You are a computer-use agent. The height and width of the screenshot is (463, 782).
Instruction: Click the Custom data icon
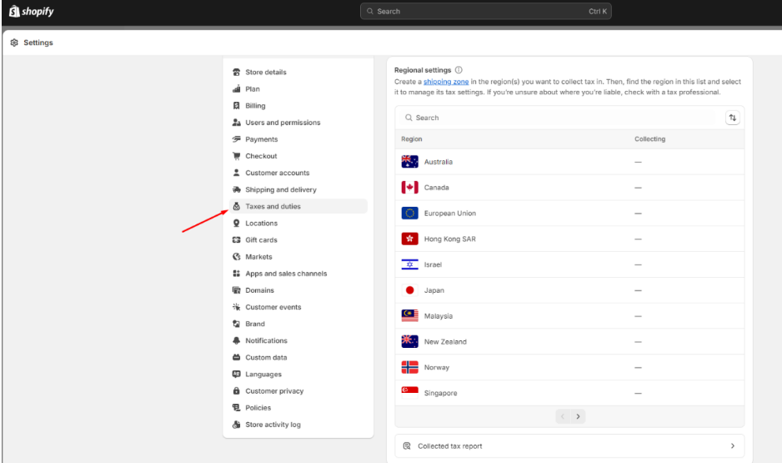tap(237, 357)
